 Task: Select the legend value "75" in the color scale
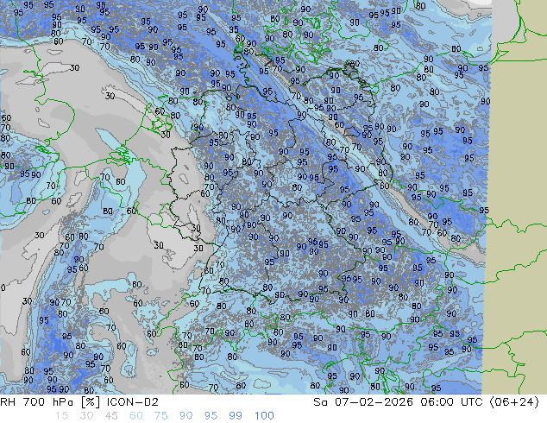160,416
